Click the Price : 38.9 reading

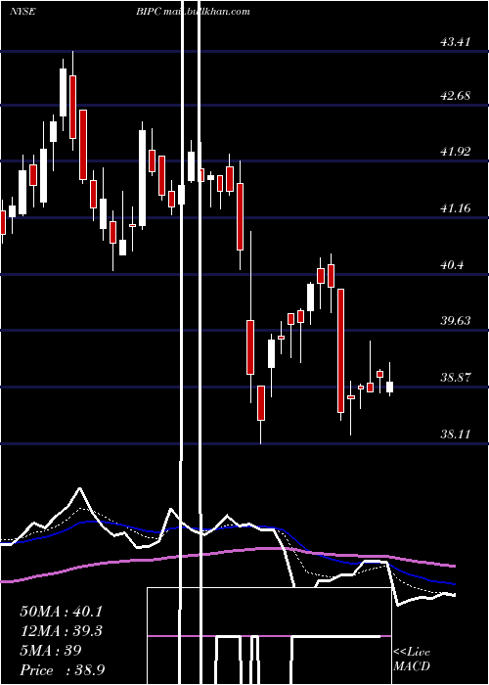coord(63,669)
